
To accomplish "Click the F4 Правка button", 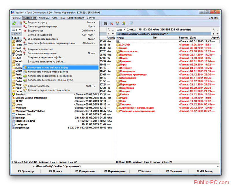I will (x=55, y=171).
